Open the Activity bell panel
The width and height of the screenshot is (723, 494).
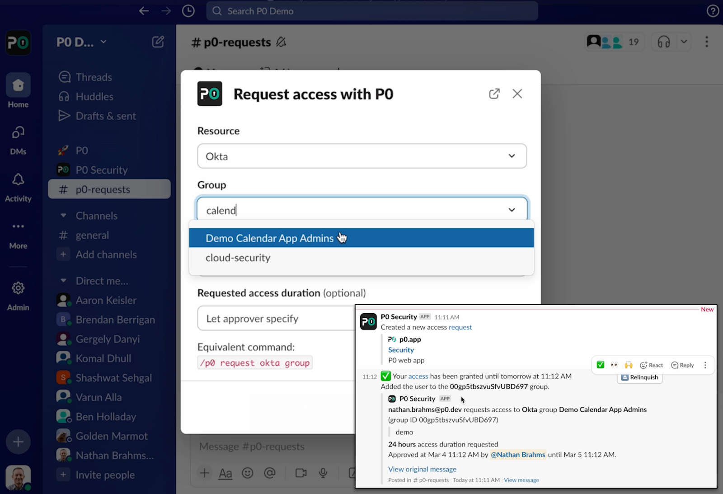pos(18,179)
